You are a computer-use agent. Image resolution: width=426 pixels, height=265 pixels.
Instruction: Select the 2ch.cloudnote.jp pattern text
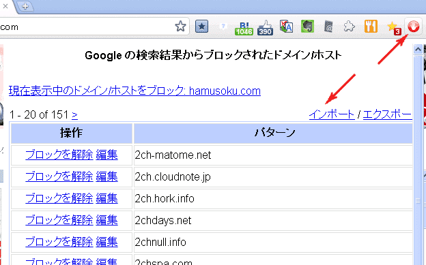pos(173,177)
